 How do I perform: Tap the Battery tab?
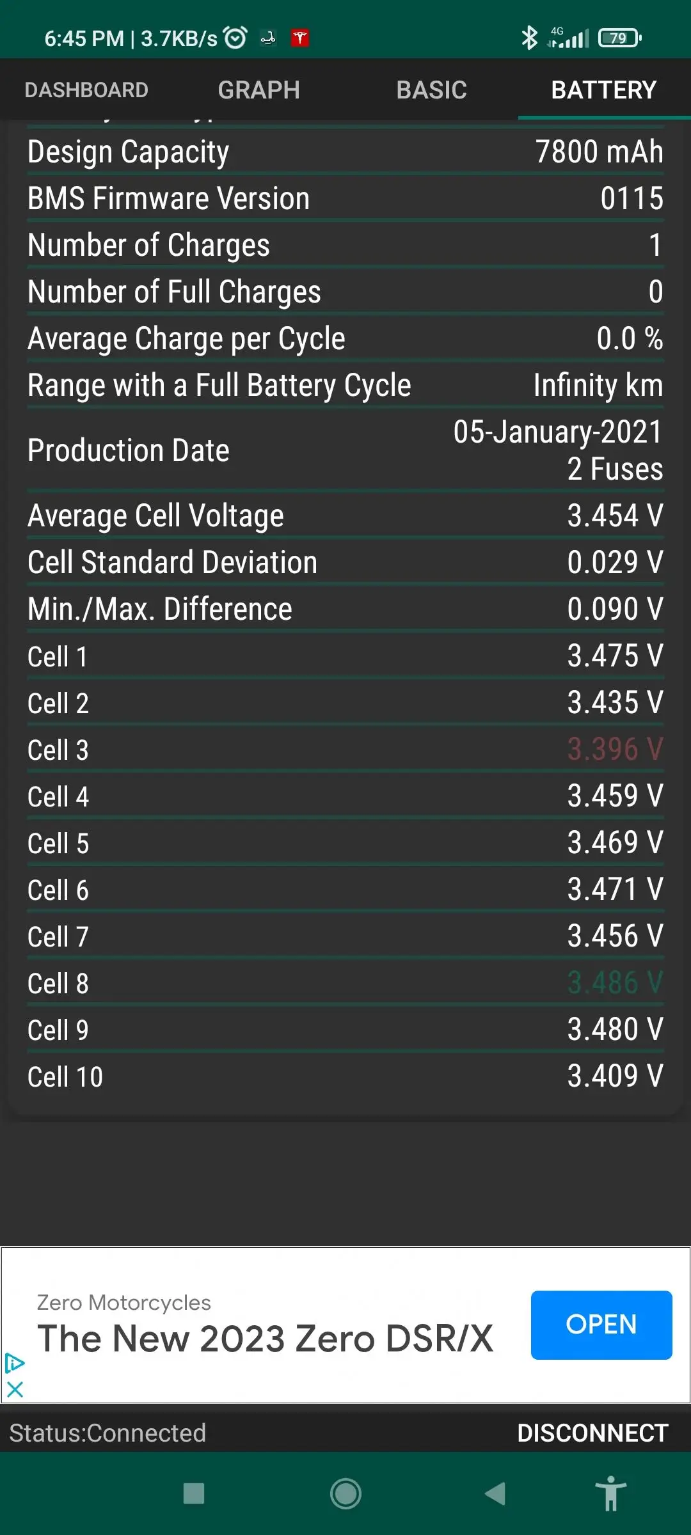(603, 90)
